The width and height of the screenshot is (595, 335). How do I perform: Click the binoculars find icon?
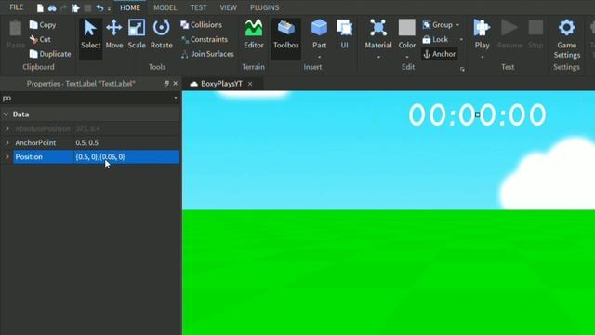[x=52, y=8]
